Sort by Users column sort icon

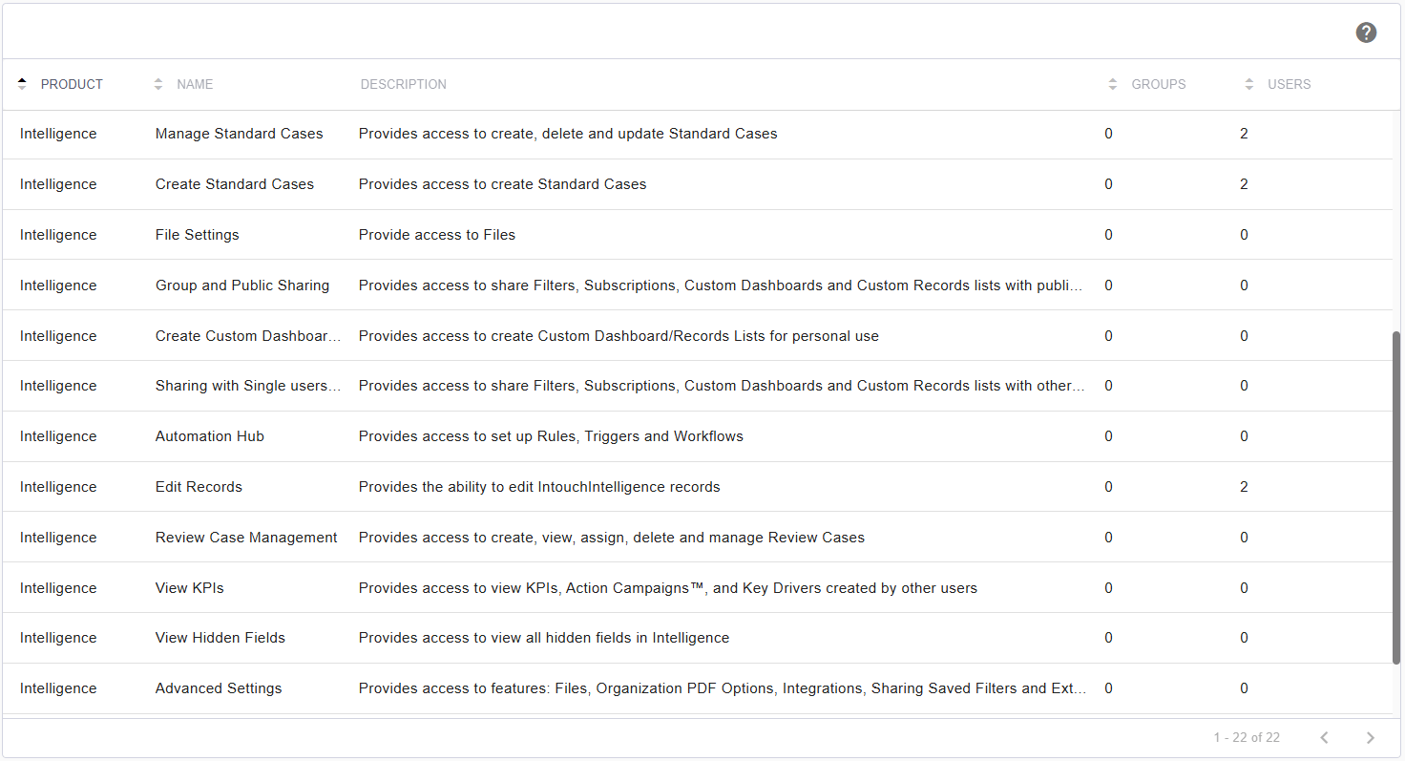1248,84
